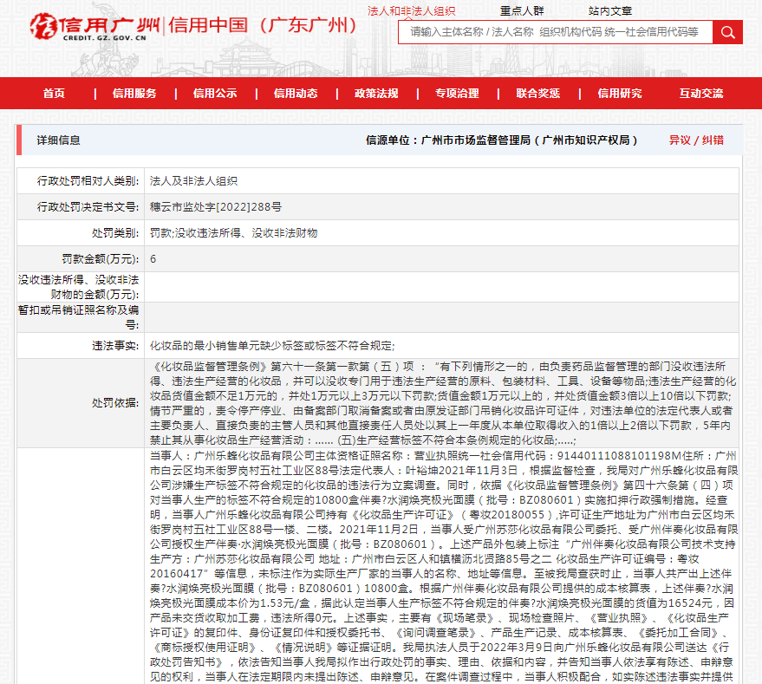Click the paragraph beginning 当事人：广州乐蜂化妆品有限公司

tap(444, 566)
